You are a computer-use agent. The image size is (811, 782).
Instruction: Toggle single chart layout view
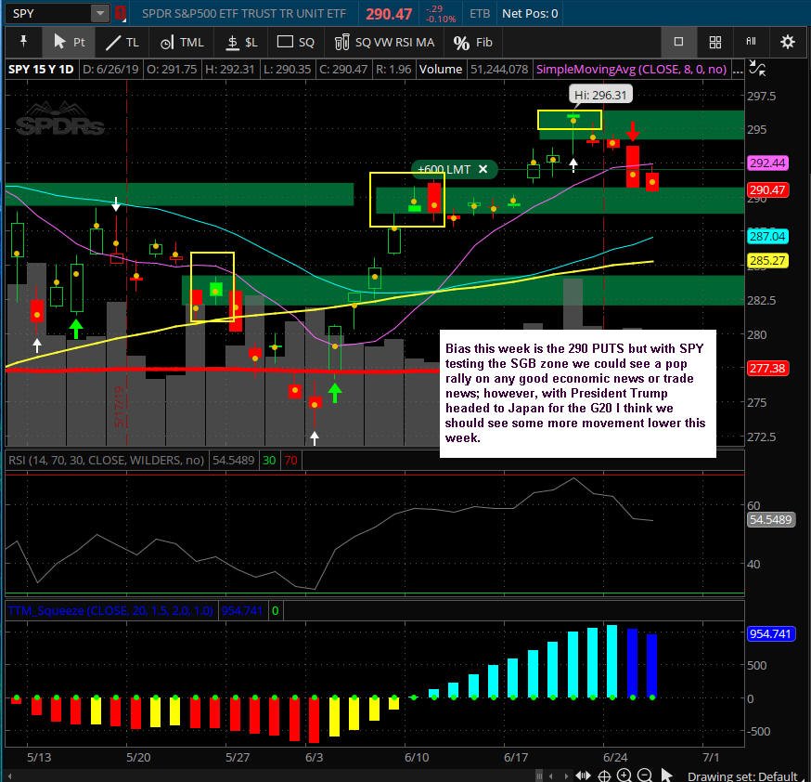(678, 42)
